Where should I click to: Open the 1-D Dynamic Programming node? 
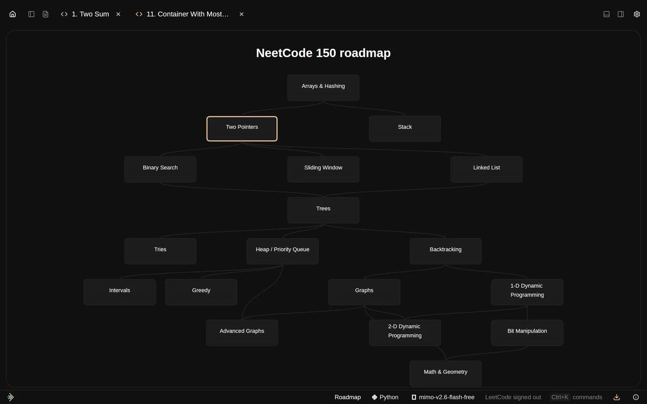527,292
